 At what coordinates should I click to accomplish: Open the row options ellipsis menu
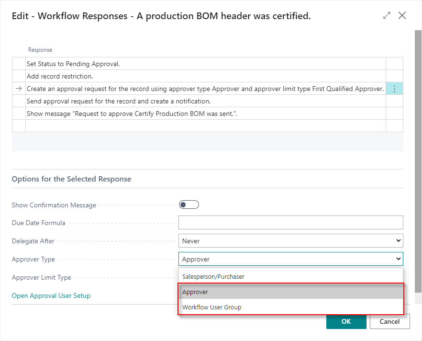[x=394, y=88]
